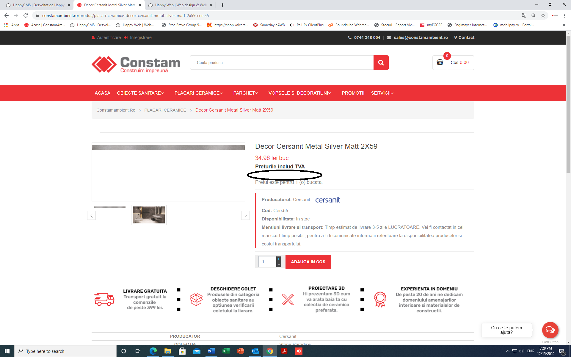The width and height of the screenshot is (571, 357).
Task: Open new browser tab with plus icon
Action: click(222, 5)
